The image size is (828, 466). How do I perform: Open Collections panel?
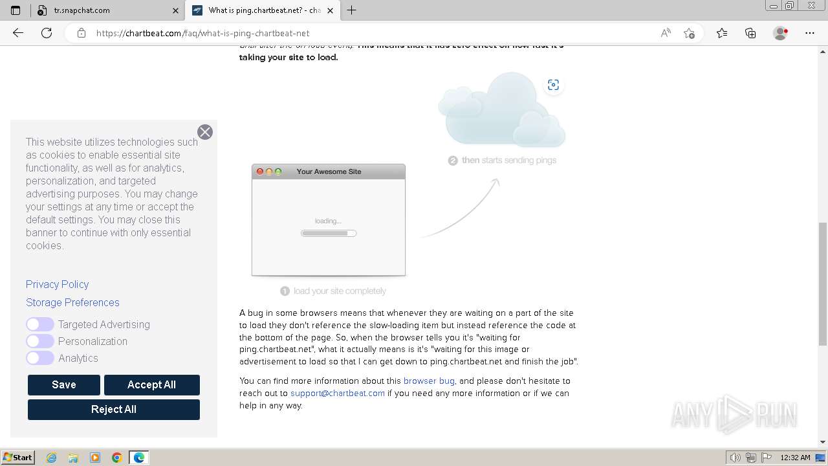click(750, 33)
